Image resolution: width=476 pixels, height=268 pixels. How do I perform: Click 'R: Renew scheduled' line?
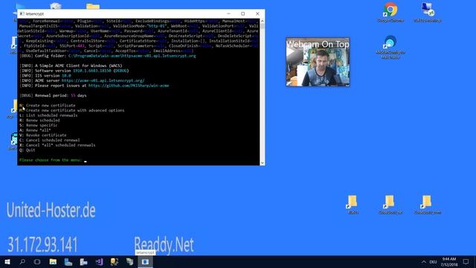pos(39,120)
